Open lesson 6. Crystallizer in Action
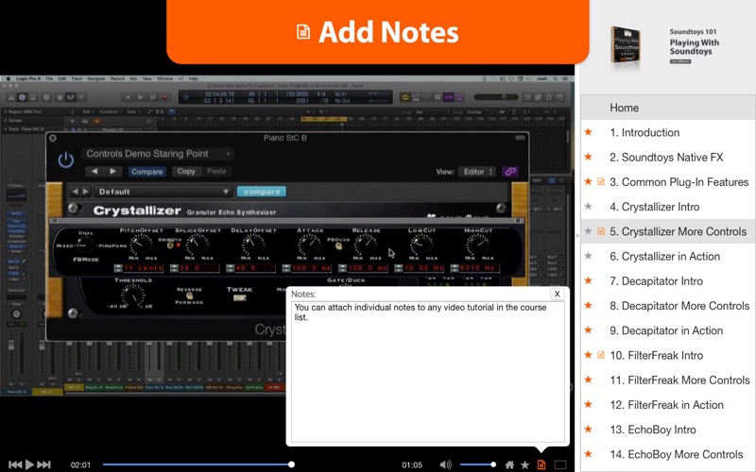The width and height of the screenshot is (756, 472). pyautogui.click(x=668, y=256)
